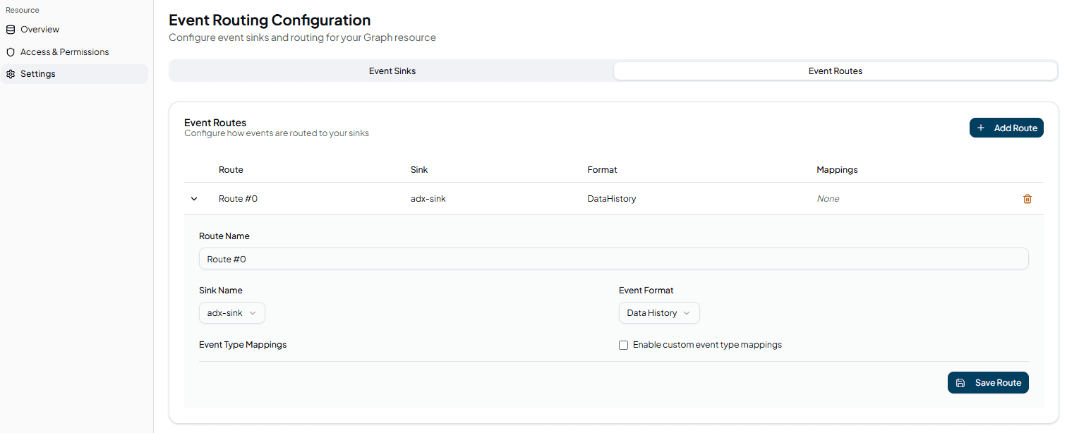1067x433 pixels.
Task: Collapse the Route #0 row chevron
Action: [194, 199]
